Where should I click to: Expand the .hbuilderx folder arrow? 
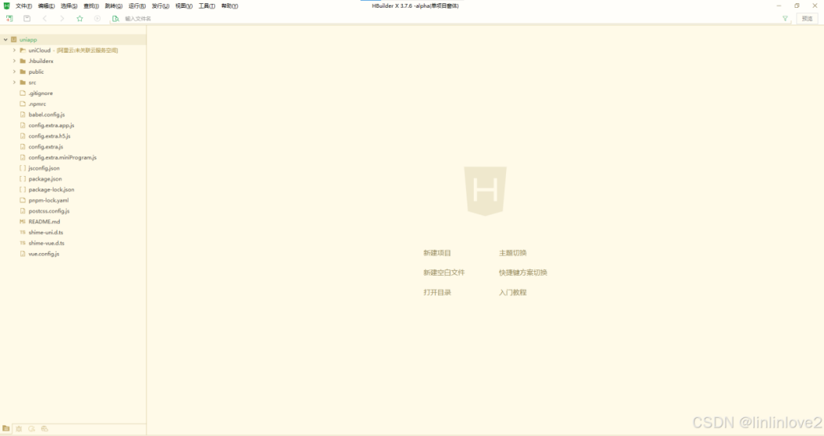pyautogui.click(x=14, y=60)
